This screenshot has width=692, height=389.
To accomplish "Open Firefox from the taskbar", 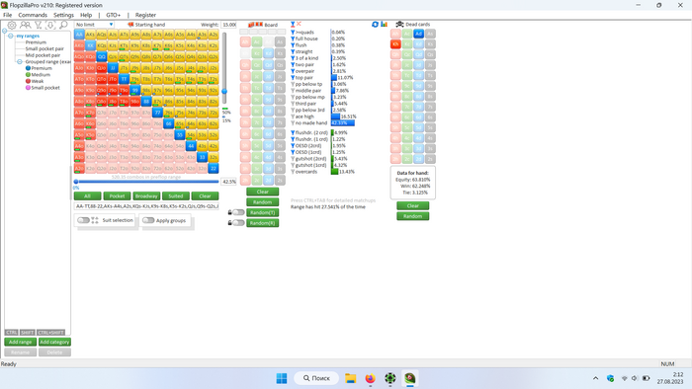I will (x=371, y=378).
